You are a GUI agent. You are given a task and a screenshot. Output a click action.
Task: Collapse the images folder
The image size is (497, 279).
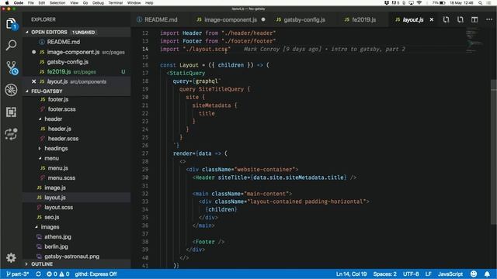tap(36, 227)
